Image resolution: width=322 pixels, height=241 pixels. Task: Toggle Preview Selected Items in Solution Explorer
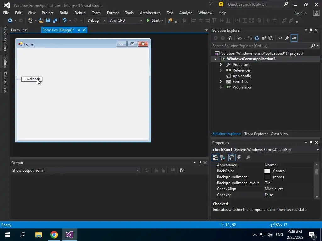(x=294, y=38)
